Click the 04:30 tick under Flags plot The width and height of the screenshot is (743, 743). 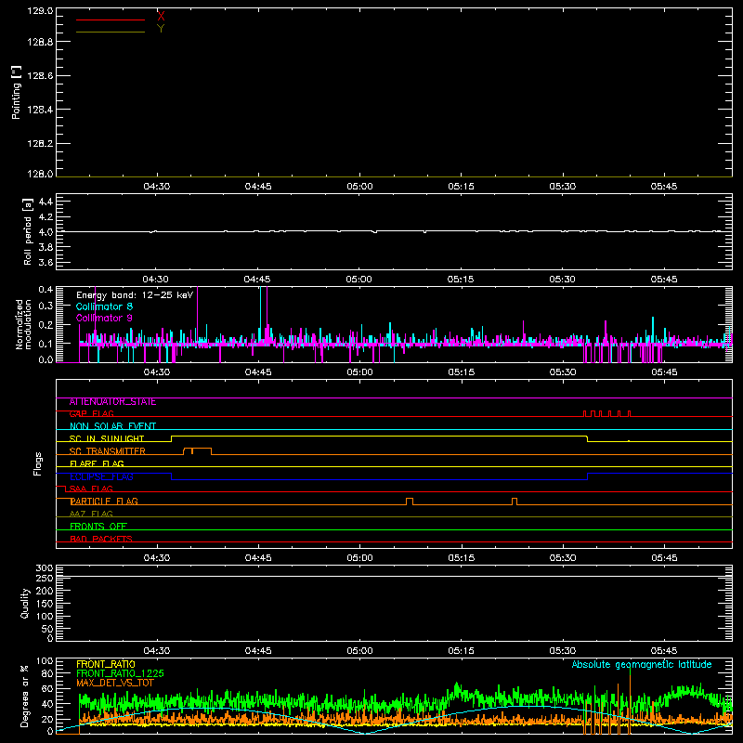pos(157,558)
